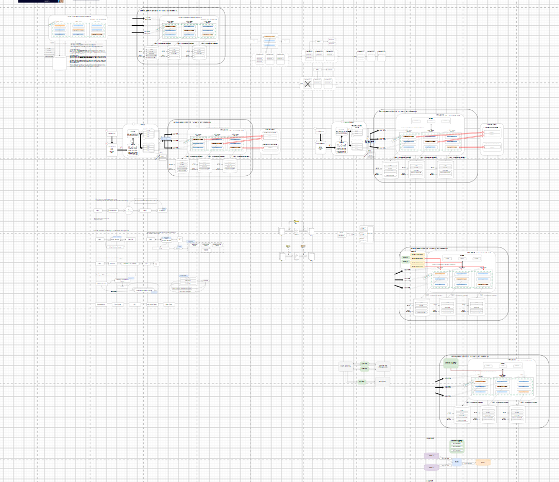Click the upper purple cylinder
Viewport: 559px width, 482px height.
[x=431, y=456]
